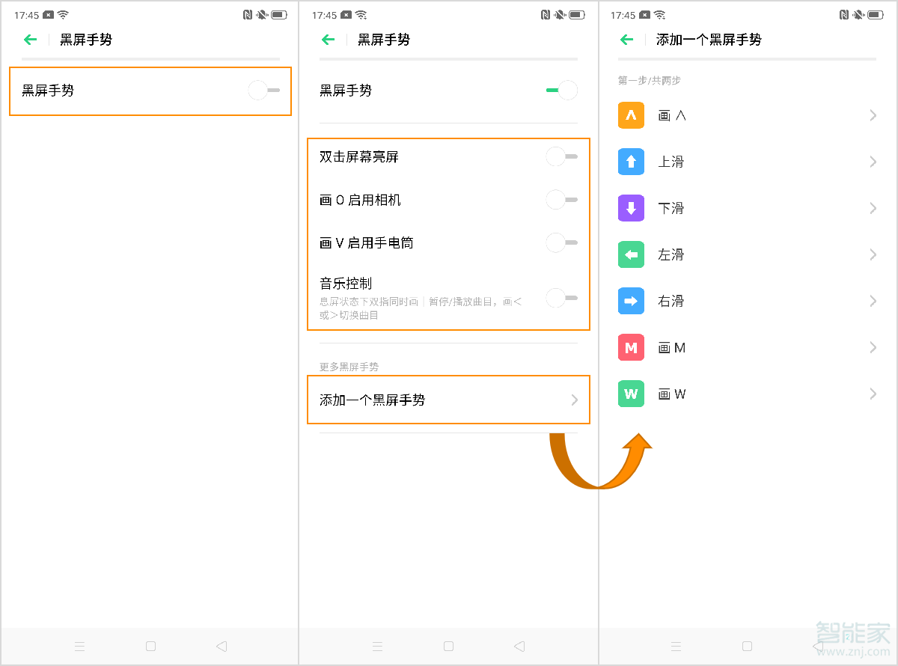Image resolution: width=898 pixels, height=666 pixels.
Task: Turn on 双击屏幕亮屏 toggle
Action: tap(561, 156)
